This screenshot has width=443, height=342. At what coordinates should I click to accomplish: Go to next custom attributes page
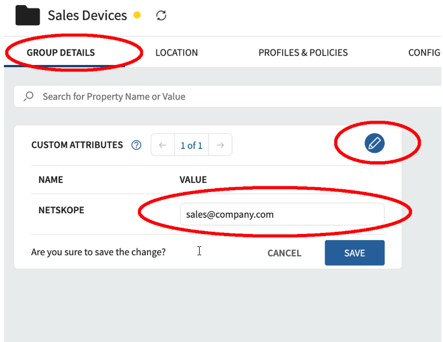(220, 145)
